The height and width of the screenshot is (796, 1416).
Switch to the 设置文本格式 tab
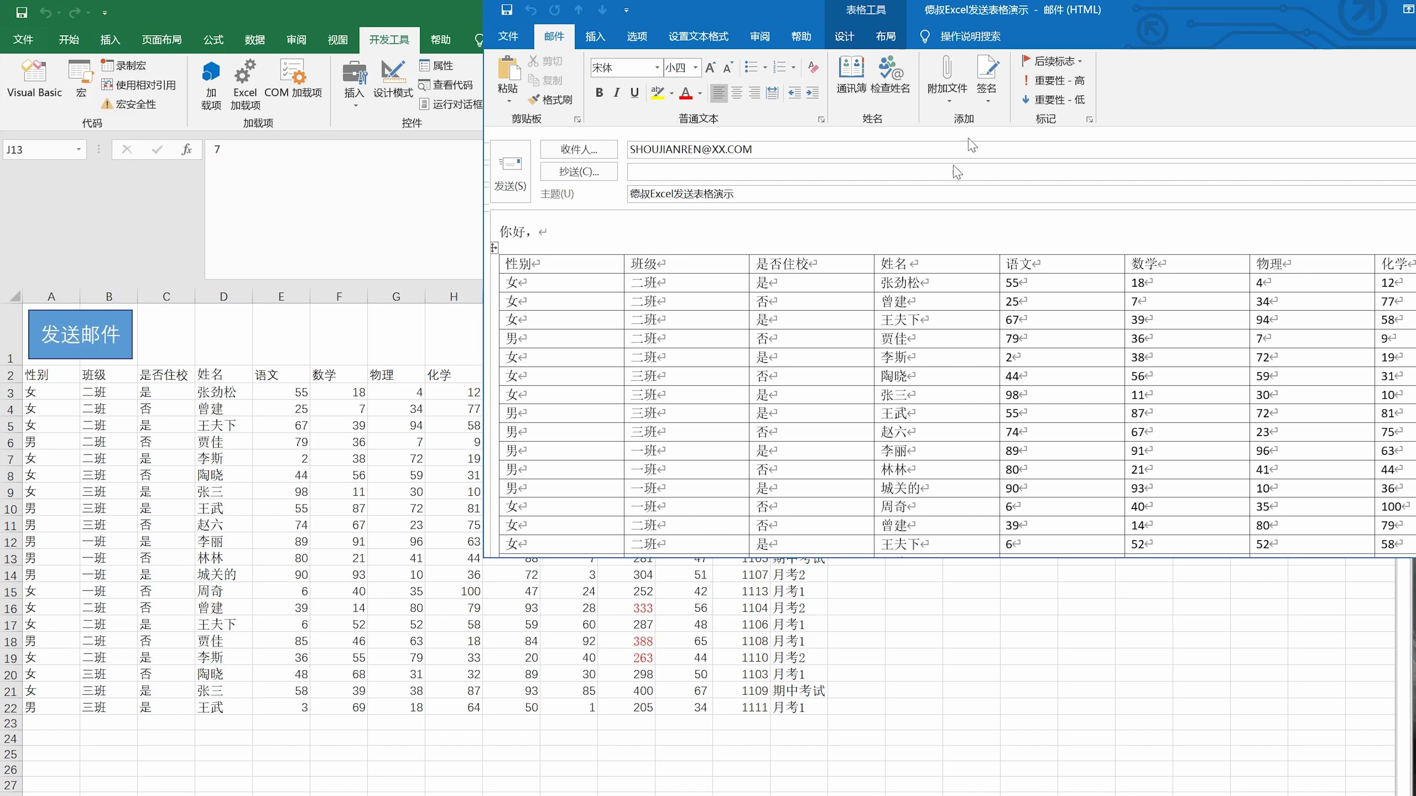coord(698,36)
